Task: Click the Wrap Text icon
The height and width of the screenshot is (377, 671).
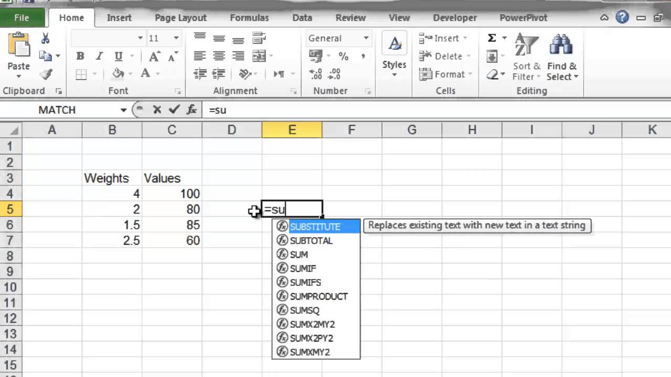Action: pyautogui.click(x=259, y=38)
